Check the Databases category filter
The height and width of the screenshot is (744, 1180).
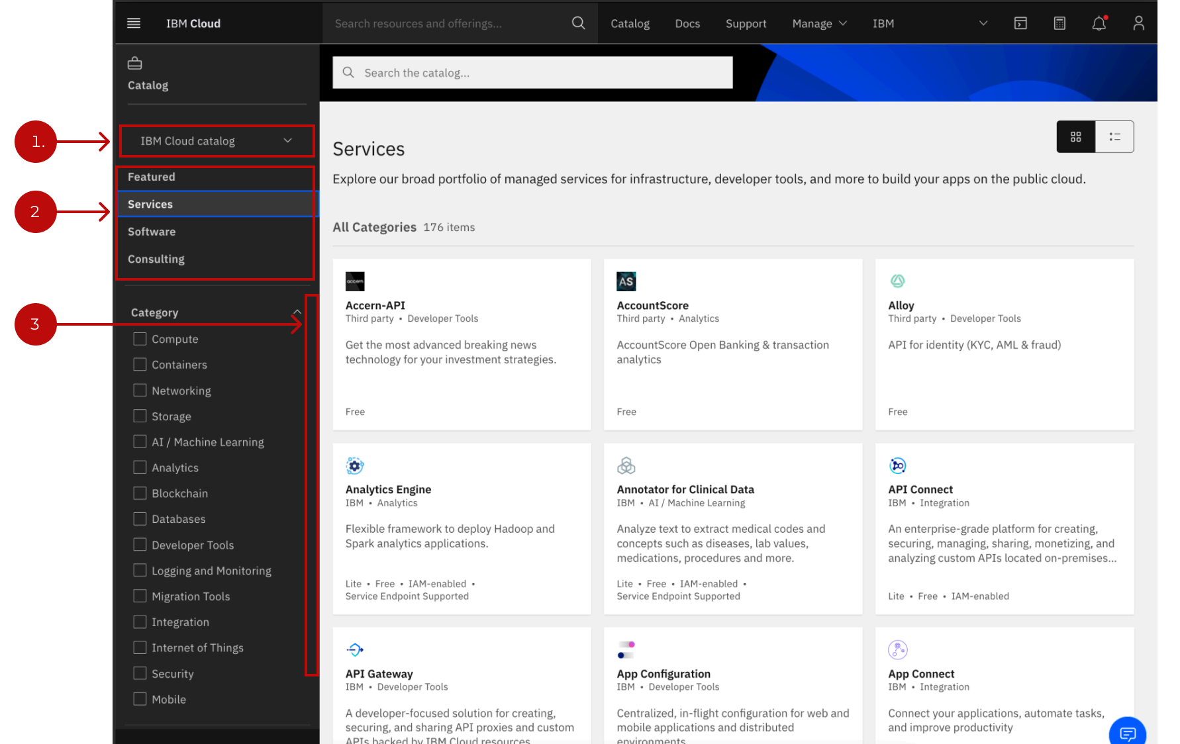pyautogui.click(x=140, y=519)
